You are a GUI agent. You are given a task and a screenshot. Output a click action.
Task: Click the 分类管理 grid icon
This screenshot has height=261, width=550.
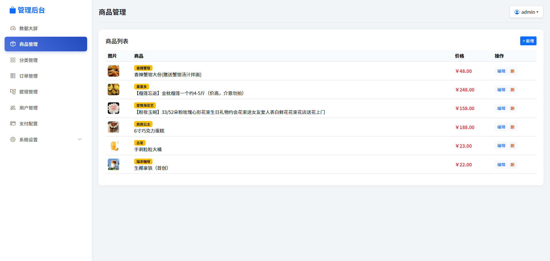coord(13,60)
